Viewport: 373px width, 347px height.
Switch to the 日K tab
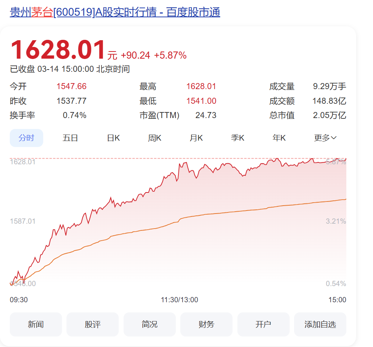tap(113, 138)
